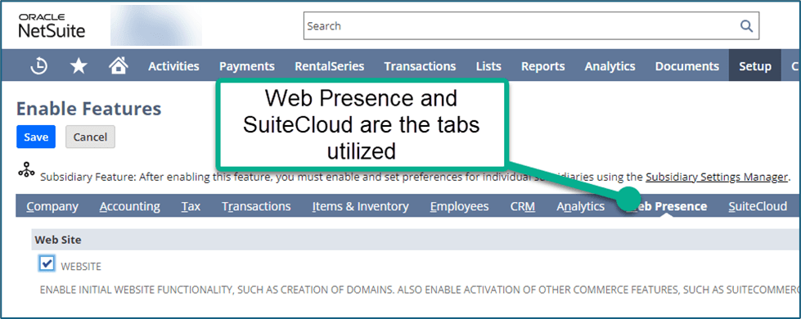Go to the home icon
The height and width of the screenshot is (319, 801).
118,65
